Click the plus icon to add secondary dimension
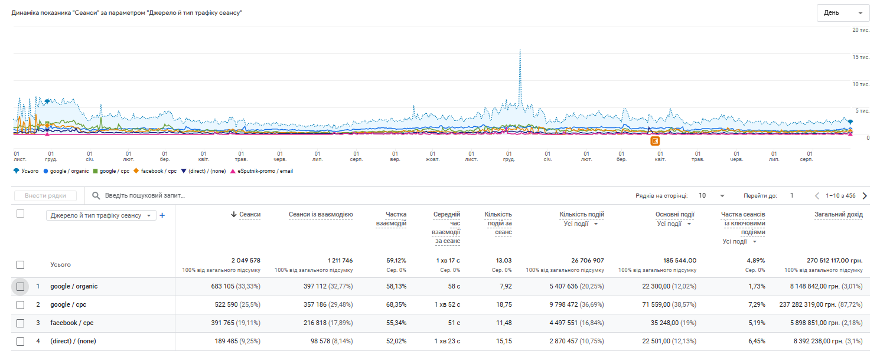Viewport: 880px width, 351px height. point(162,216)
